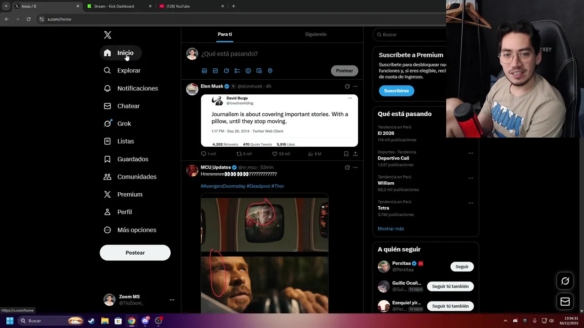Click the X logo in the sidebar
Screen dimensions: 584x328
point(108,35)
